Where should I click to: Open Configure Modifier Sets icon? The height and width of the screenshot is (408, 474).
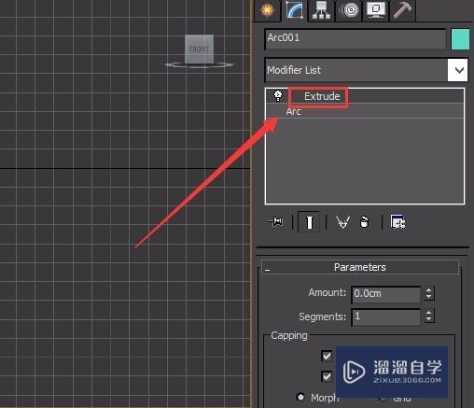tap(397, 222)
